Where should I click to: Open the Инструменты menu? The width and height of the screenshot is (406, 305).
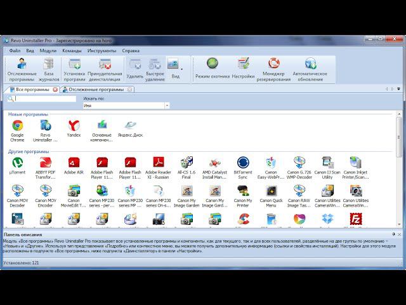click(101, 51)
